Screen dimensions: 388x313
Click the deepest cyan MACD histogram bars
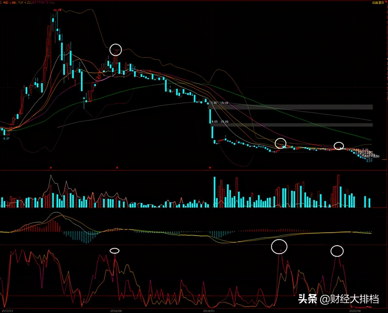pos(85,238)
